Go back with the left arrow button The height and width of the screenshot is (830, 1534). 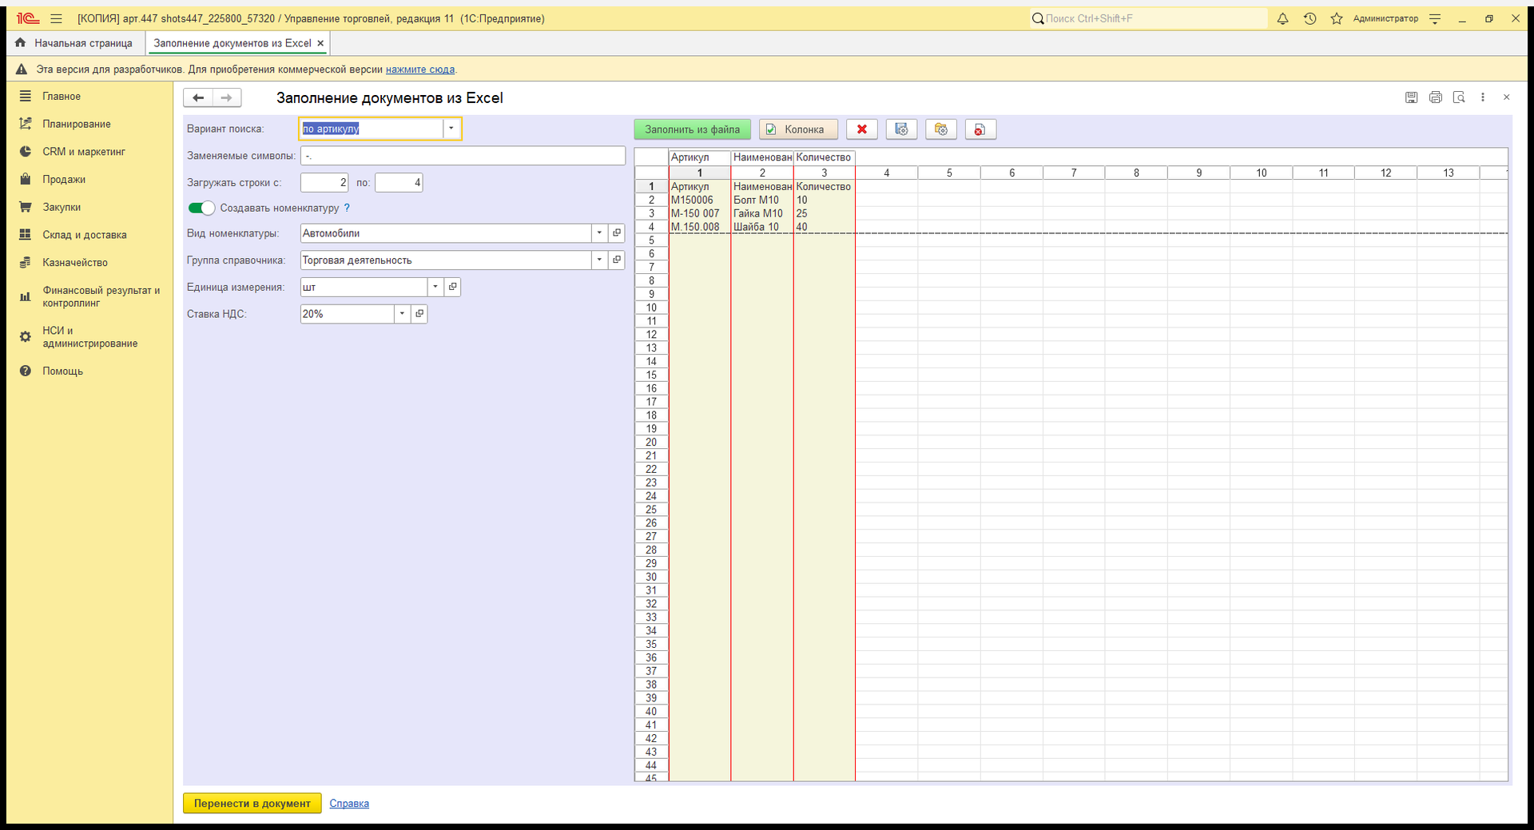point(198,97)
